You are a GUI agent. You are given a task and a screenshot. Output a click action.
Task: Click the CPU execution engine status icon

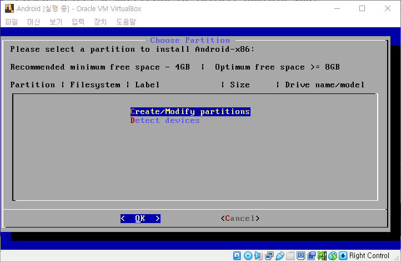click(322, 255)
